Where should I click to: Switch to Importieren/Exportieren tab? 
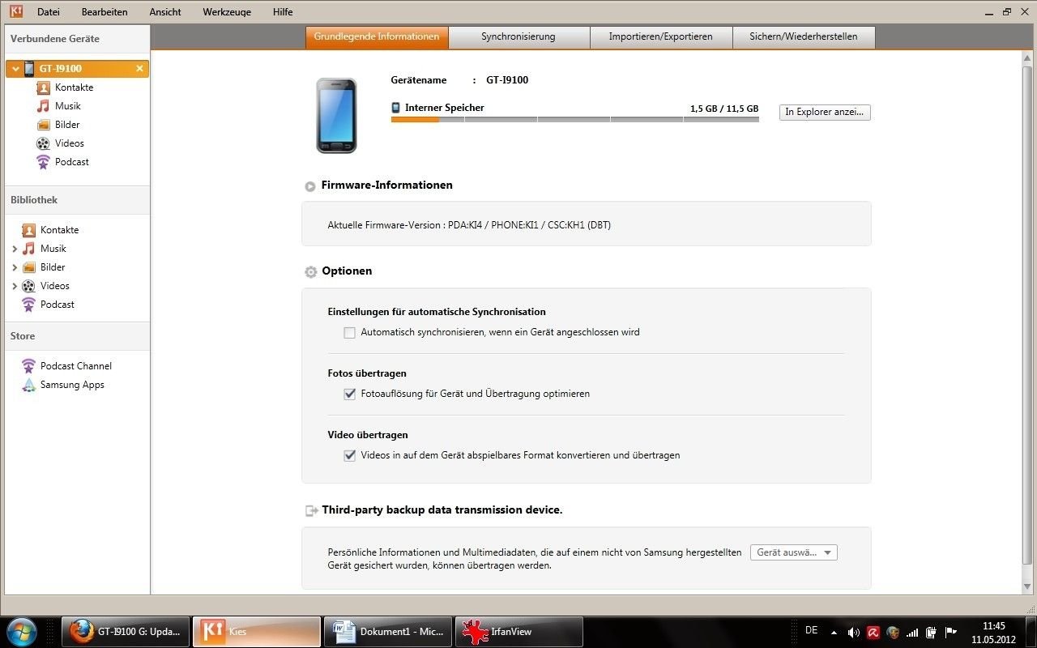pos(660,37)
